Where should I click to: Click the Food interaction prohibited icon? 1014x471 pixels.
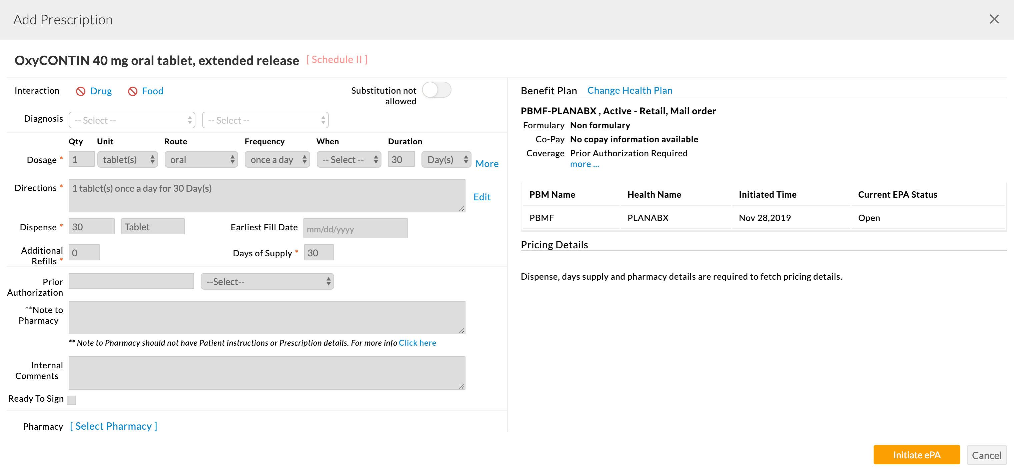133,91
